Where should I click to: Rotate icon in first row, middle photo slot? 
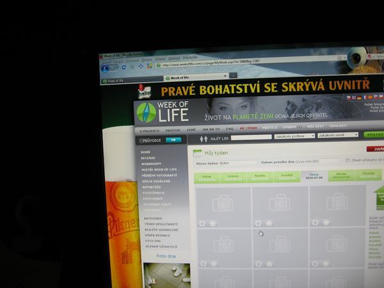(258, 223)
